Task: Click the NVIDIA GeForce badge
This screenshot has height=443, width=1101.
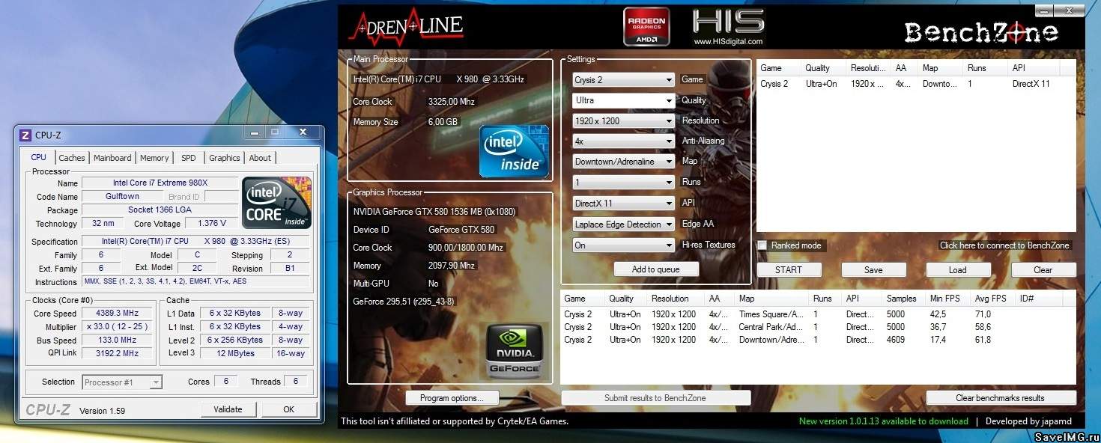Action: coord(515,350)
